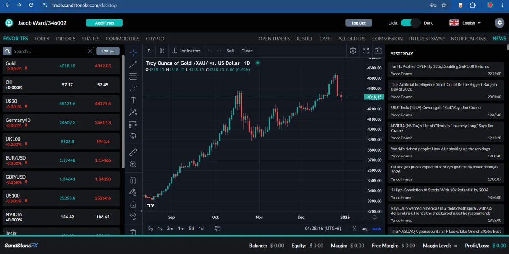The height and width of the screenshot is (254, 509).
Task: Open the OPEN TRADES tab
Action: tap(274, 39)
